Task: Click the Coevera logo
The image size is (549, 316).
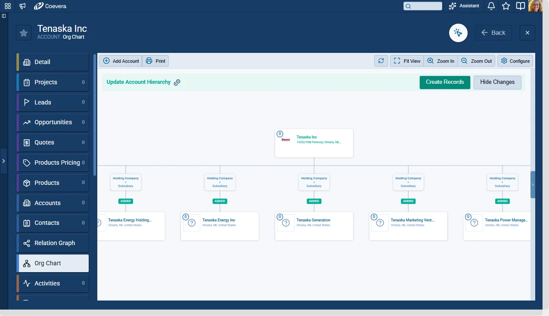Action: pyautogui.click(x=50, y=6)
